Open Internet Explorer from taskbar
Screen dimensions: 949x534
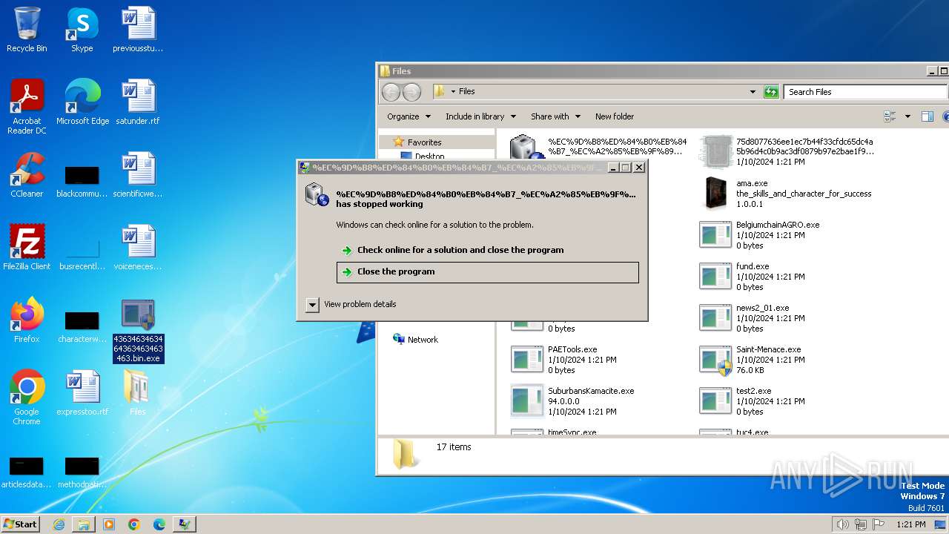[59, 524]
